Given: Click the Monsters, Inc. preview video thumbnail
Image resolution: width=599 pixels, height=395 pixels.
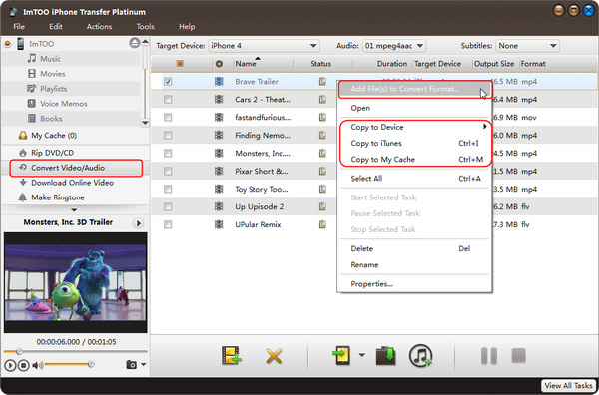Looking at the screenshot, I should 75,282.
